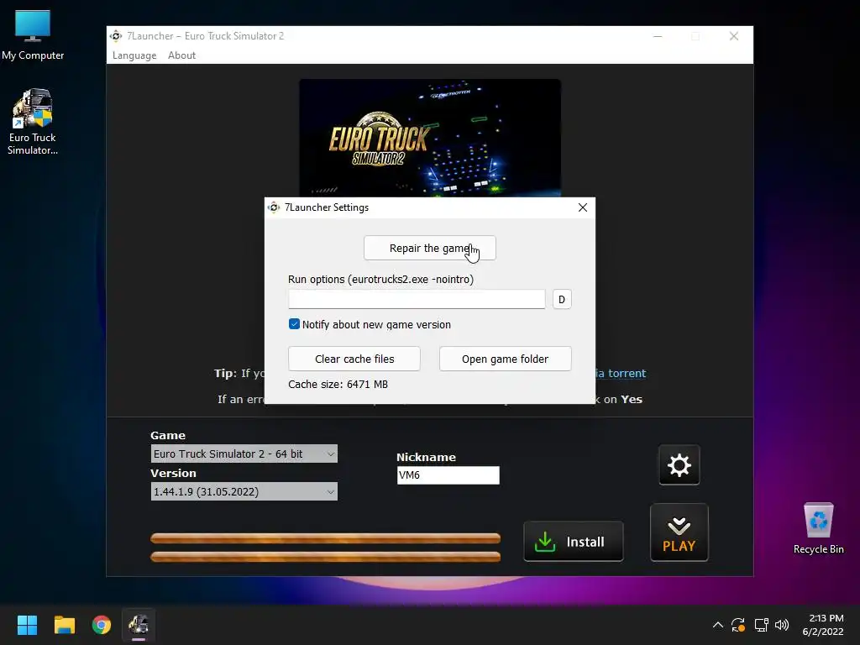
Task: Open the About menu
Action: coord(181,55)
